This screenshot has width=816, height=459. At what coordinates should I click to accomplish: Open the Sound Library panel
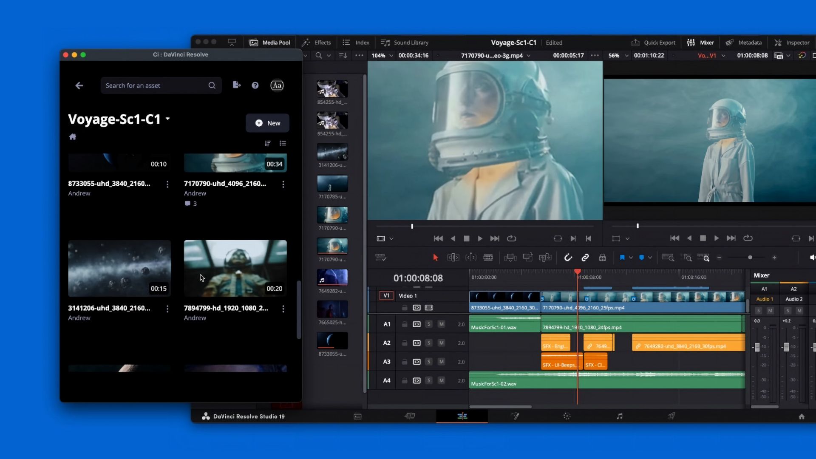point(404,42)
